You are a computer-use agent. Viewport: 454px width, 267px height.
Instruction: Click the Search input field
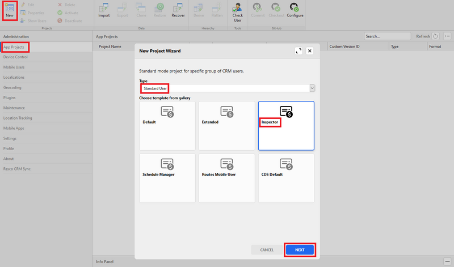[388, 36]
